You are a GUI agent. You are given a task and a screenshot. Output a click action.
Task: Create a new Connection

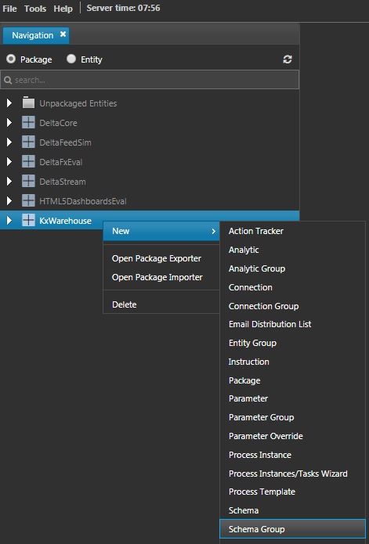point(293,287)
